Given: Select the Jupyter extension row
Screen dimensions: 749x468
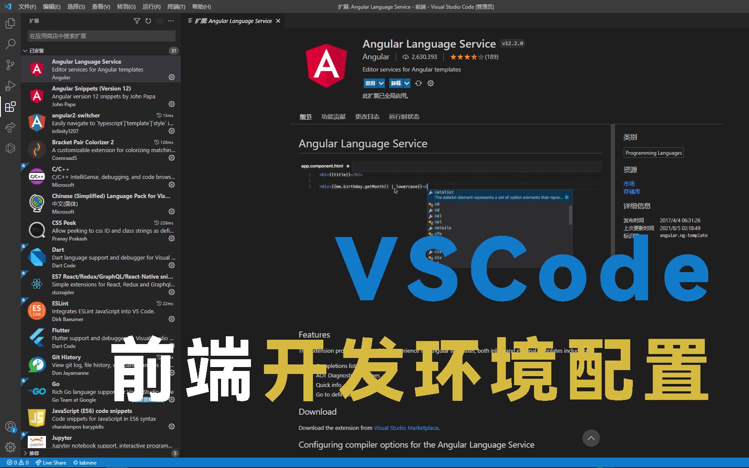Looking at the screenshot, I should tap(101, 441).
